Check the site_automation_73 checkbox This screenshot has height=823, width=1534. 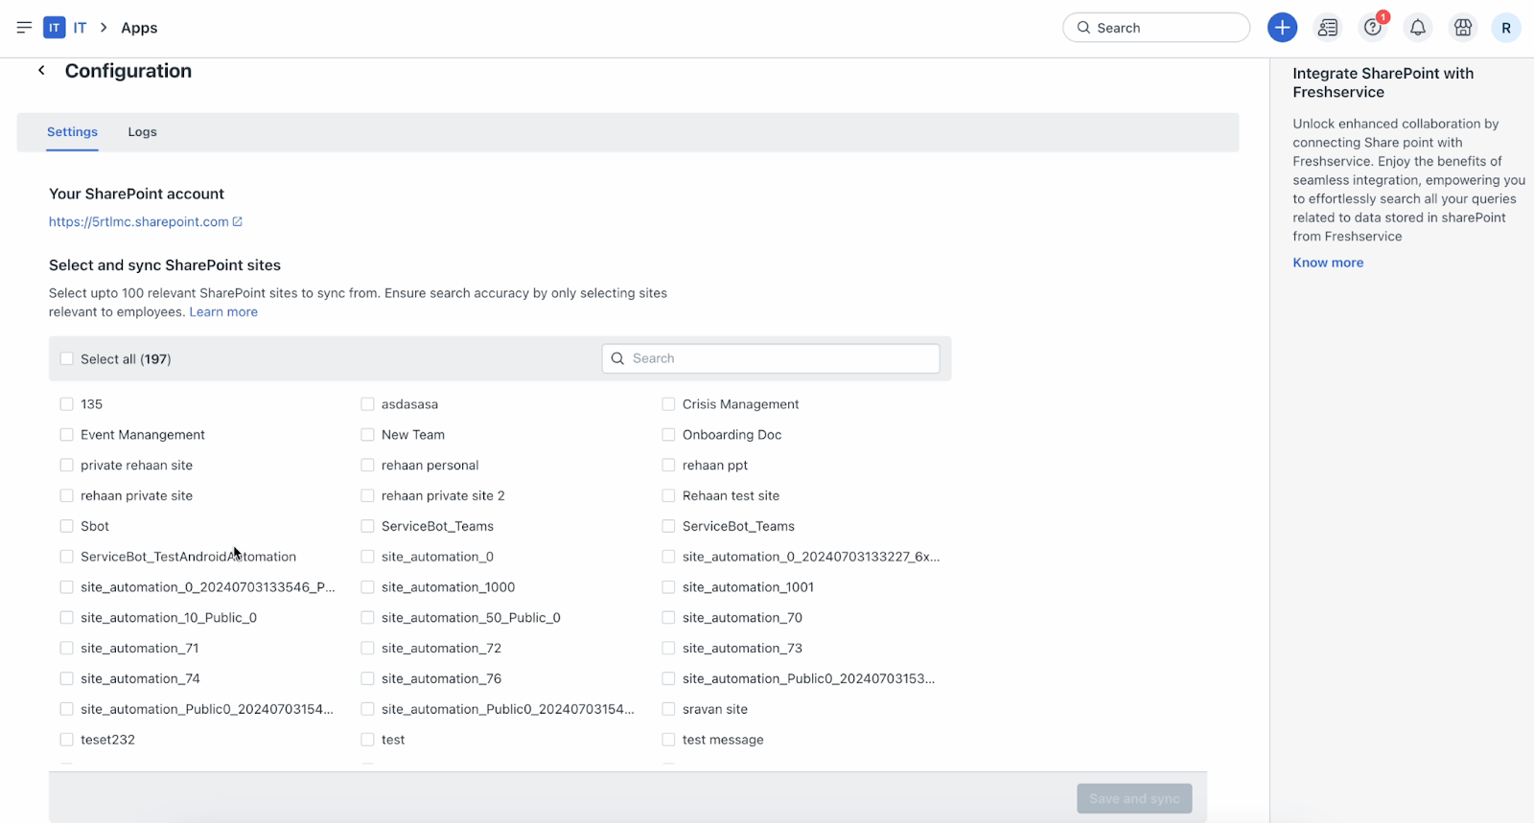pyautogui.click(x=668, y=649)
